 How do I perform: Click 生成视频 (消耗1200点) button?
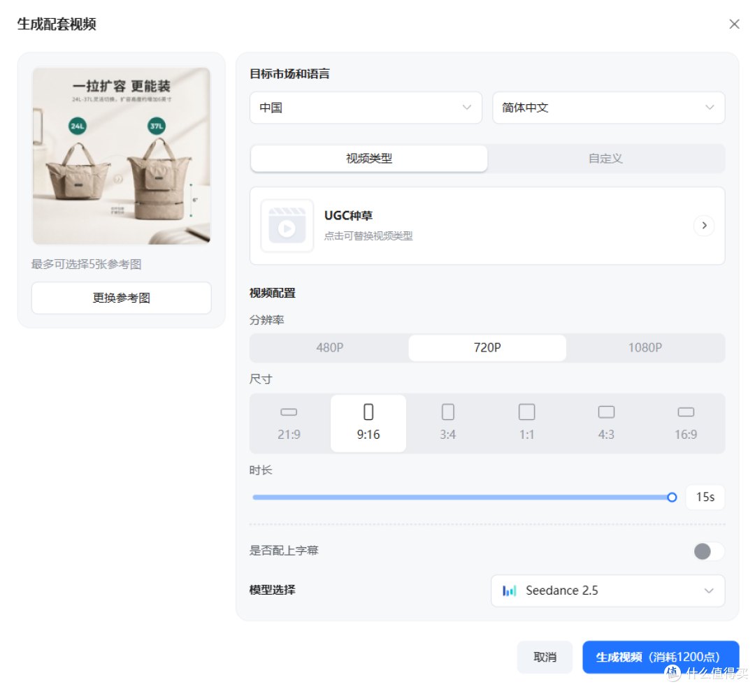pos(661,657)
